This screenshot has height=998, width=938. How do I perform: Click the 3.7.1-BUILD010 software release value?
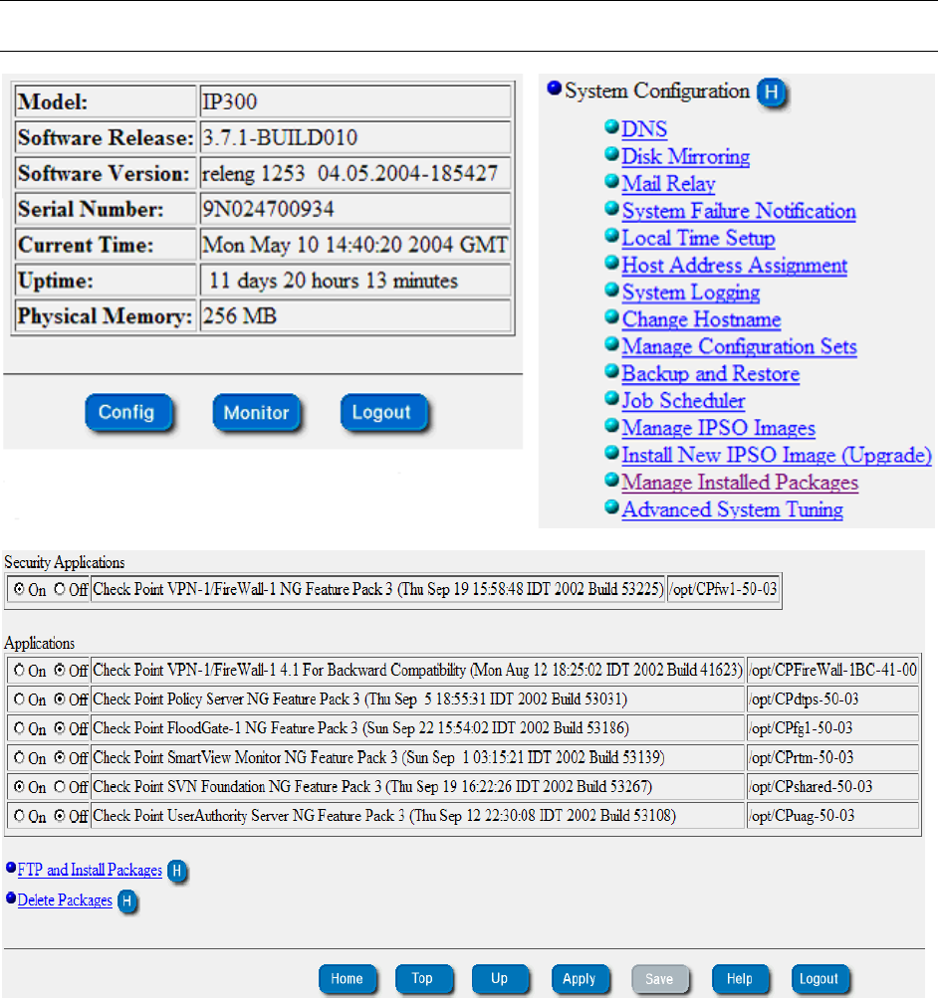(280, 138)
